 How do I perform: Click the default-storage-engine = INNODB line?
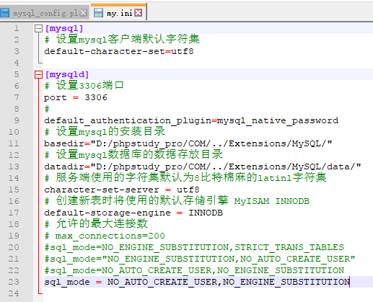pos(133,213)
